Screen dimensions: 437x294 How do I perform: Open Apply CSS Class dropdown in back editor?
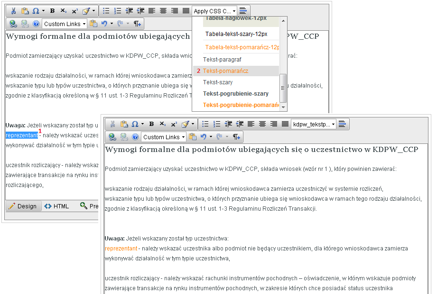tap(214, 11)
